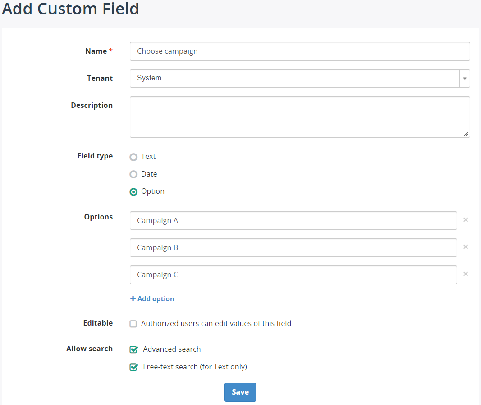This screenshot has width=481, height=405.
Task: Click the 'Editable' label
Action: click(98, 323)
